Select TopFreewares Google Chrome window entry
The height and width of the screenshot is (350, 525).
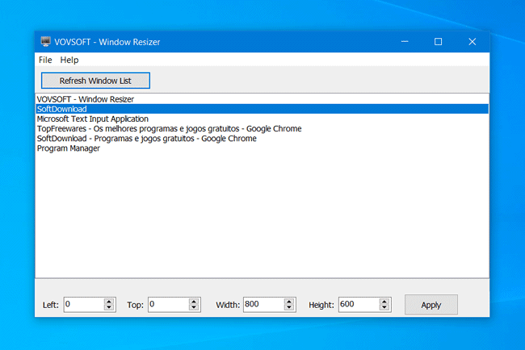(x=169, y=128)
